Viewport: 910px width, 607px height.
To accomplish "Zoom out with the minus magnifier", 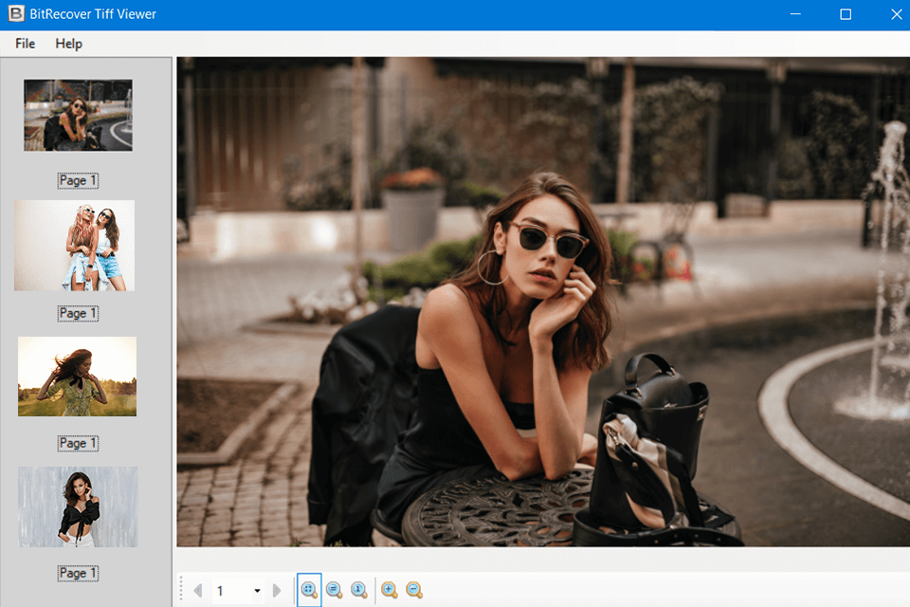I will coord(414,590).
